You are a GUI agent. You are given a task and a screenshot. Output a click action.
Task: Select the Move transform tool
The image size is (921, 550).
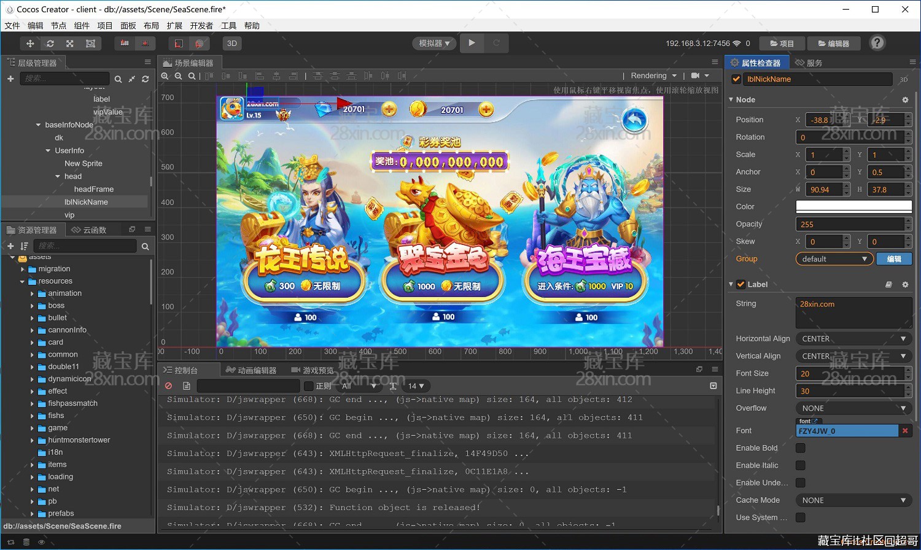(30, 44)
